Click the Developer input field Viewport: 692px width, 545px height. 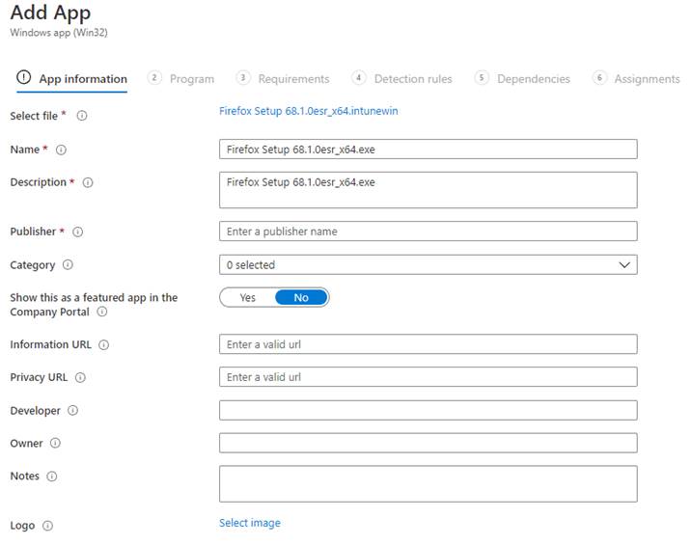[x=429, y=411]
